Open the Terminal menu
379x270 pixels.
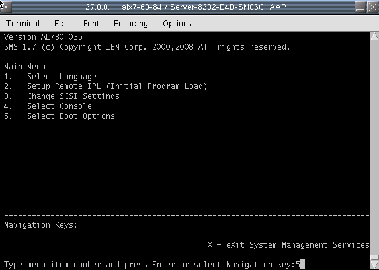pos(22,24)
